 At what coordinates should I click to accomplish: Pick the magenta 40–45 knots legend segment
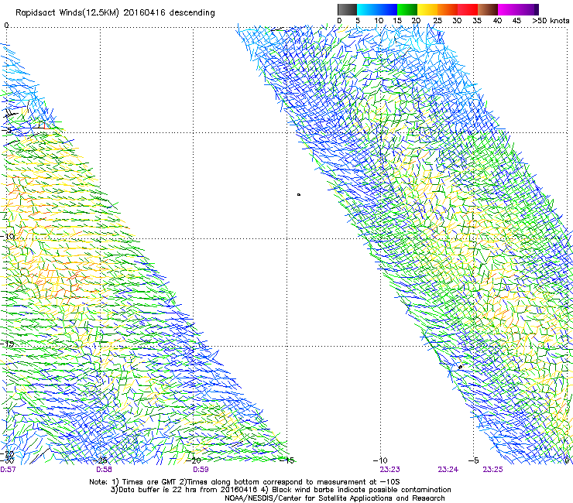[509, 9]
